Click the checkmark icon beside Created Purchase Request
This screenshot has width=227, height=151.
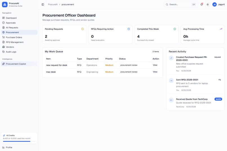(171, 58)
